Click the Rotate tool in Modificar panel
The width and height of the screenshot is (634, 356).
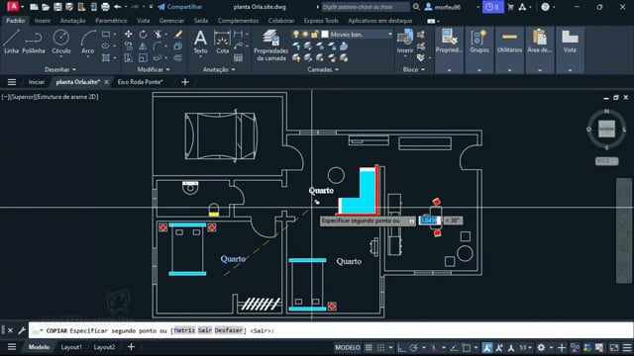143,35
